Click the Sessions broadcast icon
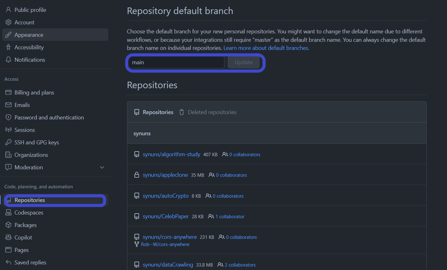The height and width of the screenshot is (270, 447). tap(8, 130)
